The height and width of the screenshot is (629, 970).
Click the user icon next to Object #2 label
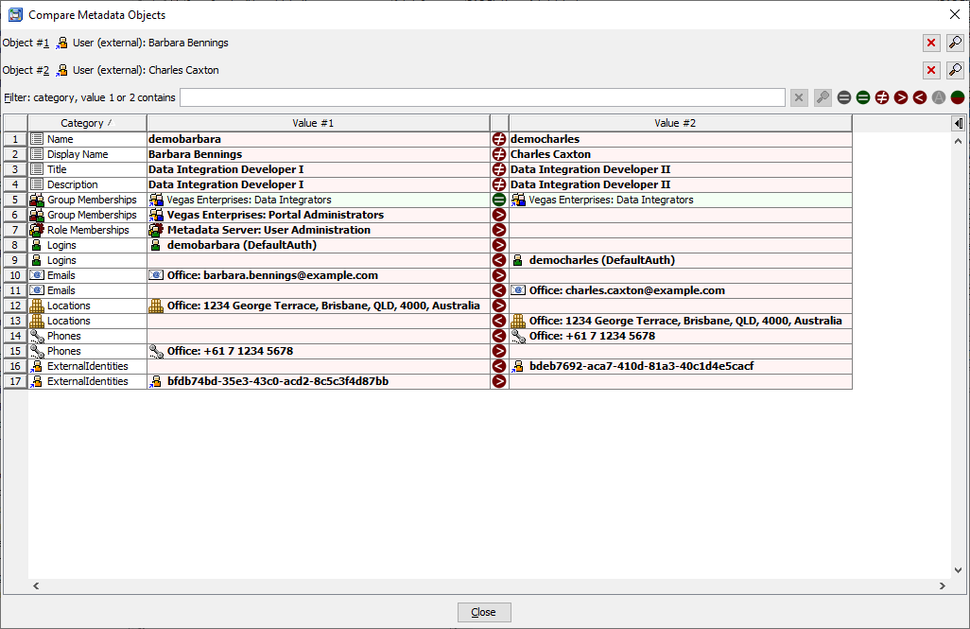point(61,70)
